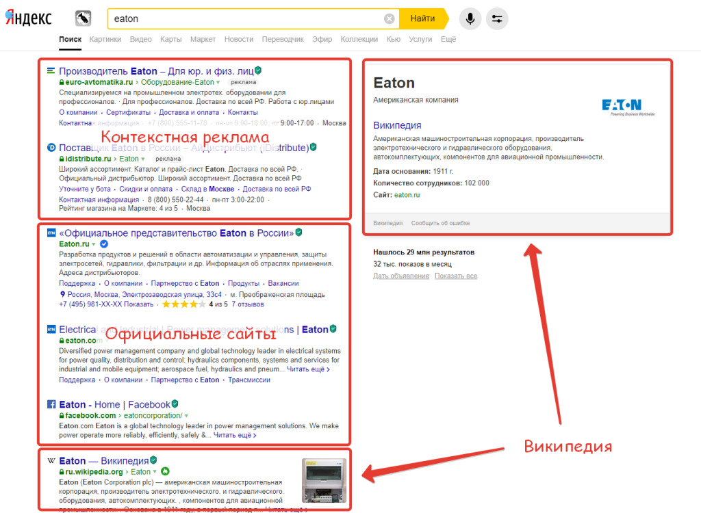Click shield badge next to Официальное представительство title

(298, 232)
